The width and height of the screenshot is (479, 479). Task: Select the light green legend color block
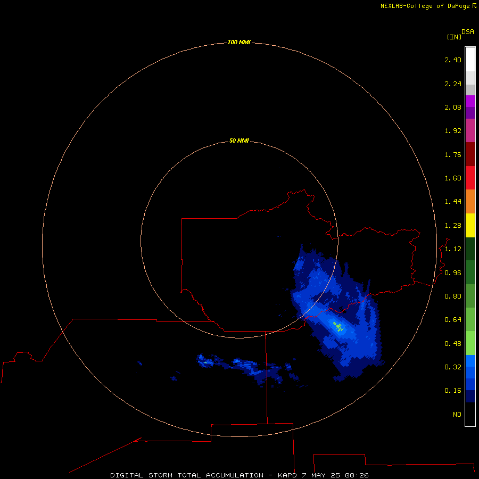(470, 343)
